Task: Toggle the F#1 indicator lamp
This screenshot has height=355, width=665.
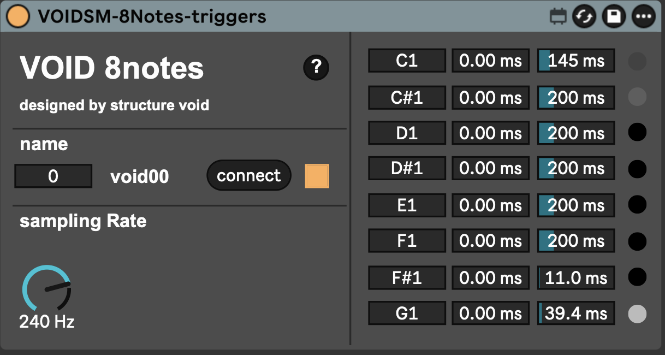Action: coord(637,277)
